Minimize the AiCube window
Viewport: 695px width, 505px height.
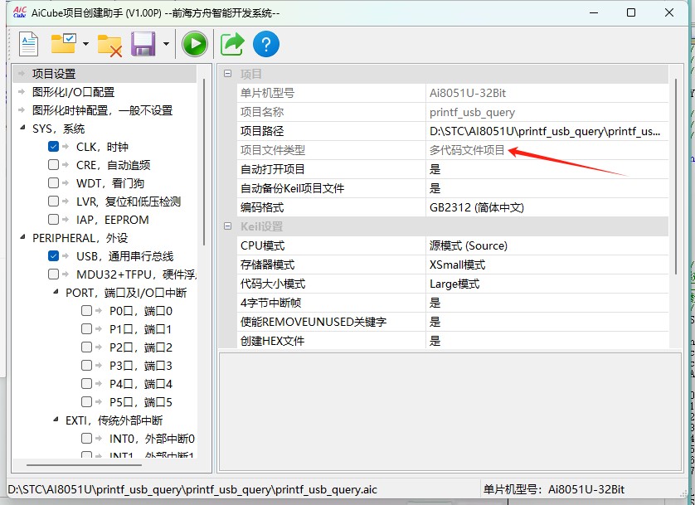pyautogui.click(x=595, y=12)
